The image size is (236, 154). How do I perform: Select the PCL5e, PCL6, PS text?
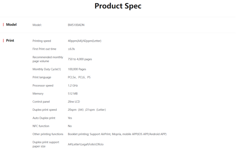pos(79,77)
